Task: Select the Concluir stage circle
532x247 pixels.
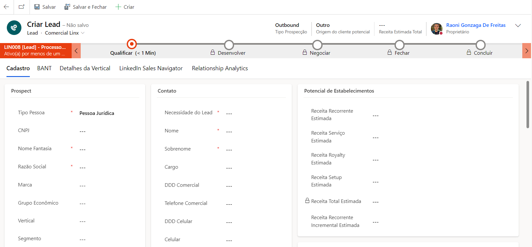Action: click(x=480, y=45)
